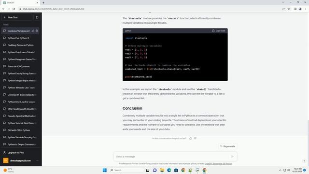Copy code from the python block
Viewport: 309px width, 174px height.
click(219, 31)
